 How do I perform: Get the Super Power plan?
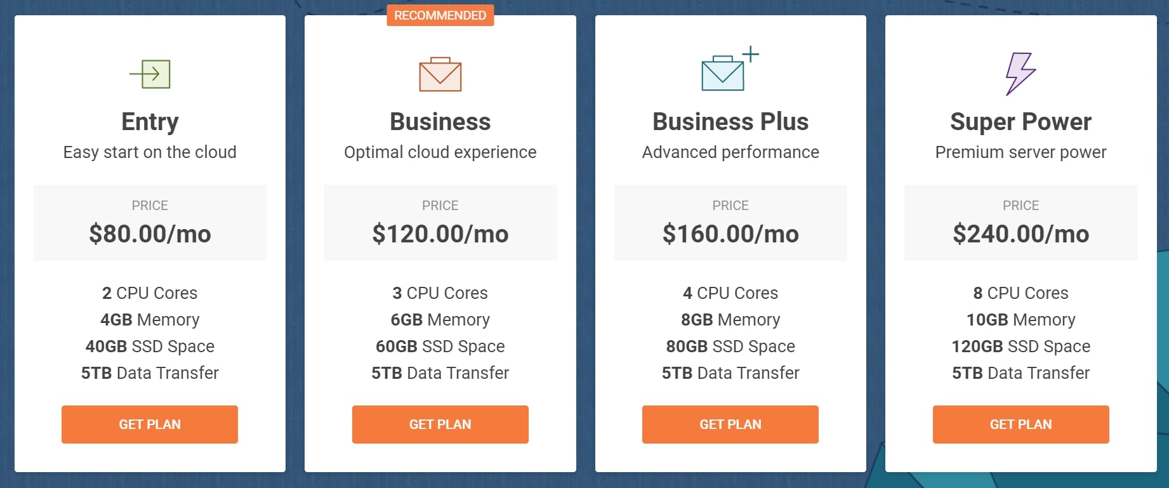1021,425
